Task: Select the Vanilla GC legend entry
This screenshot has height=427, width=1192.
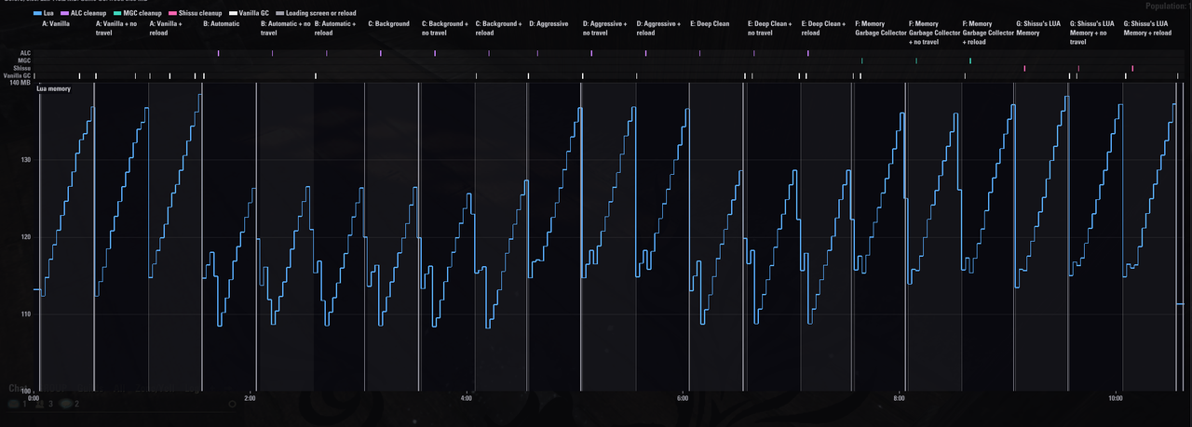Action: [248, 13]
